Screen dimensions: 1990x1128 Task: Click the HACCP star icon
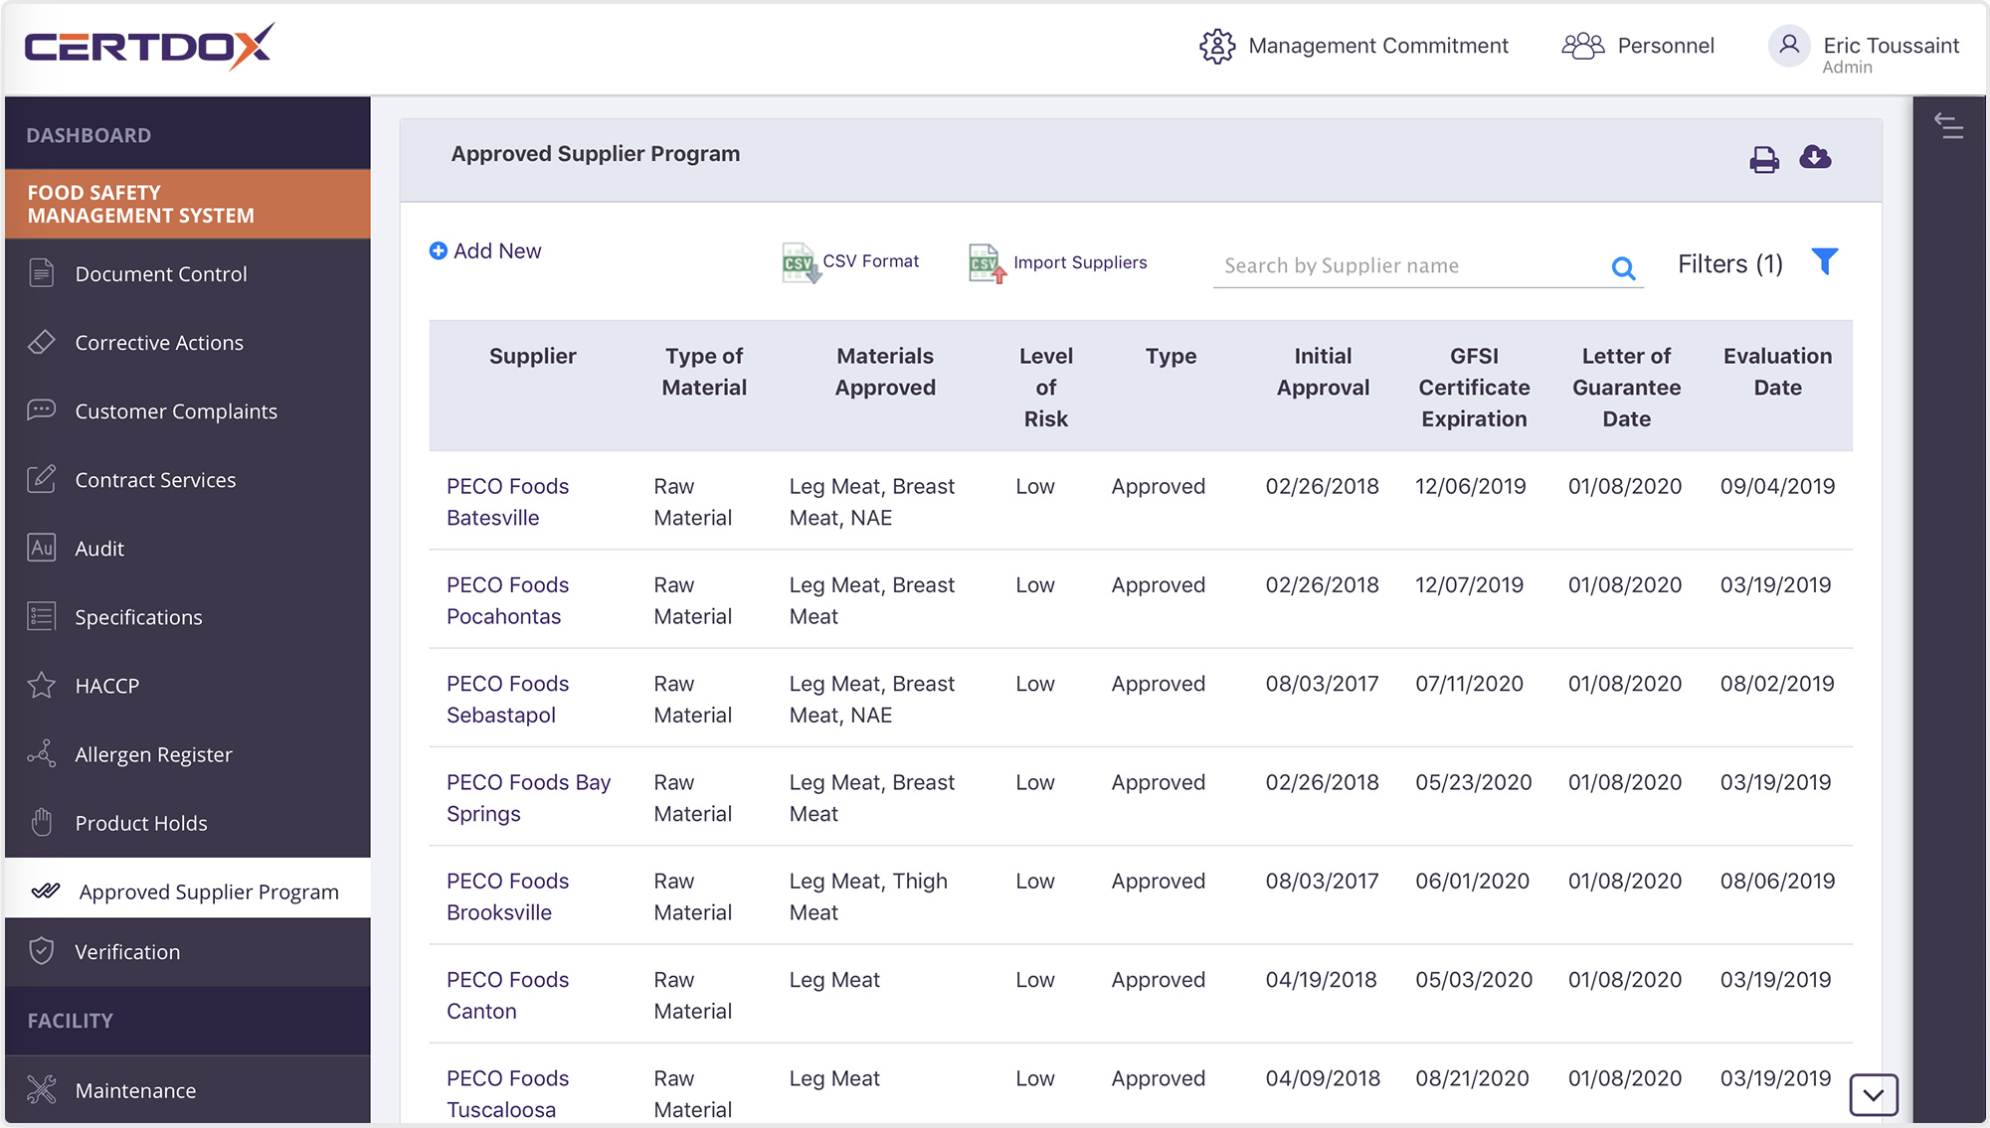42,685
